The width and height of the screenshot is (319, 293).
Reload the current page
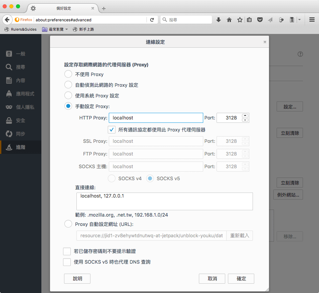click(152, 19)
